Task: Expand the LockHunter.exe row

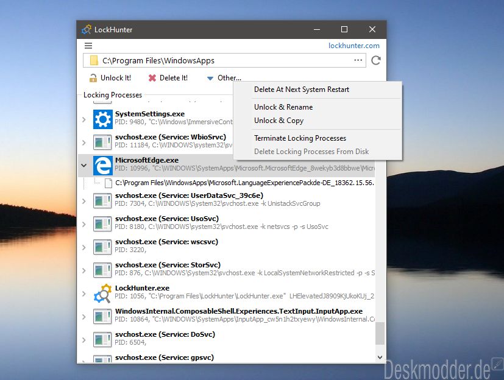Action: click(84, 294)
